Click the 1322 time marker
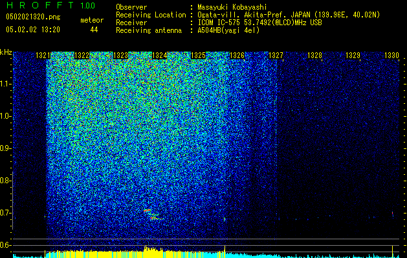The width and height of the screenshot is (407, 258). [82, 55]
